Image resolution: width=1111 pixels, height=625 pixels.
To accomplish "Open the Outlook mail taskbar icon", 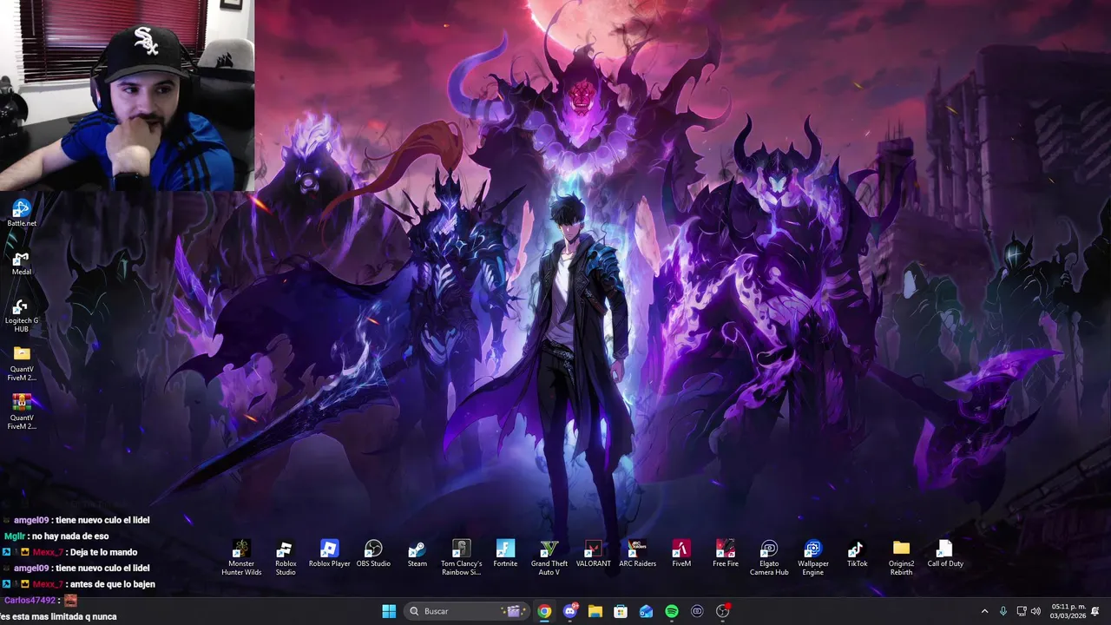I will pos(646,611).
